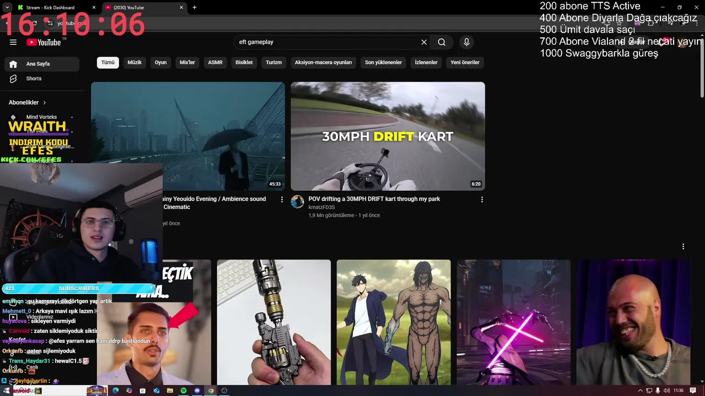Open Ana Sayfa in sidebar
The image size is (705, 396).
click(42, 64)
